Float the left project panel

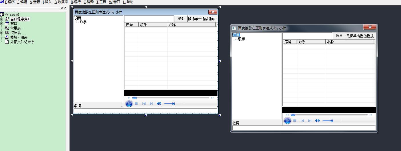[x=62, y=8]
